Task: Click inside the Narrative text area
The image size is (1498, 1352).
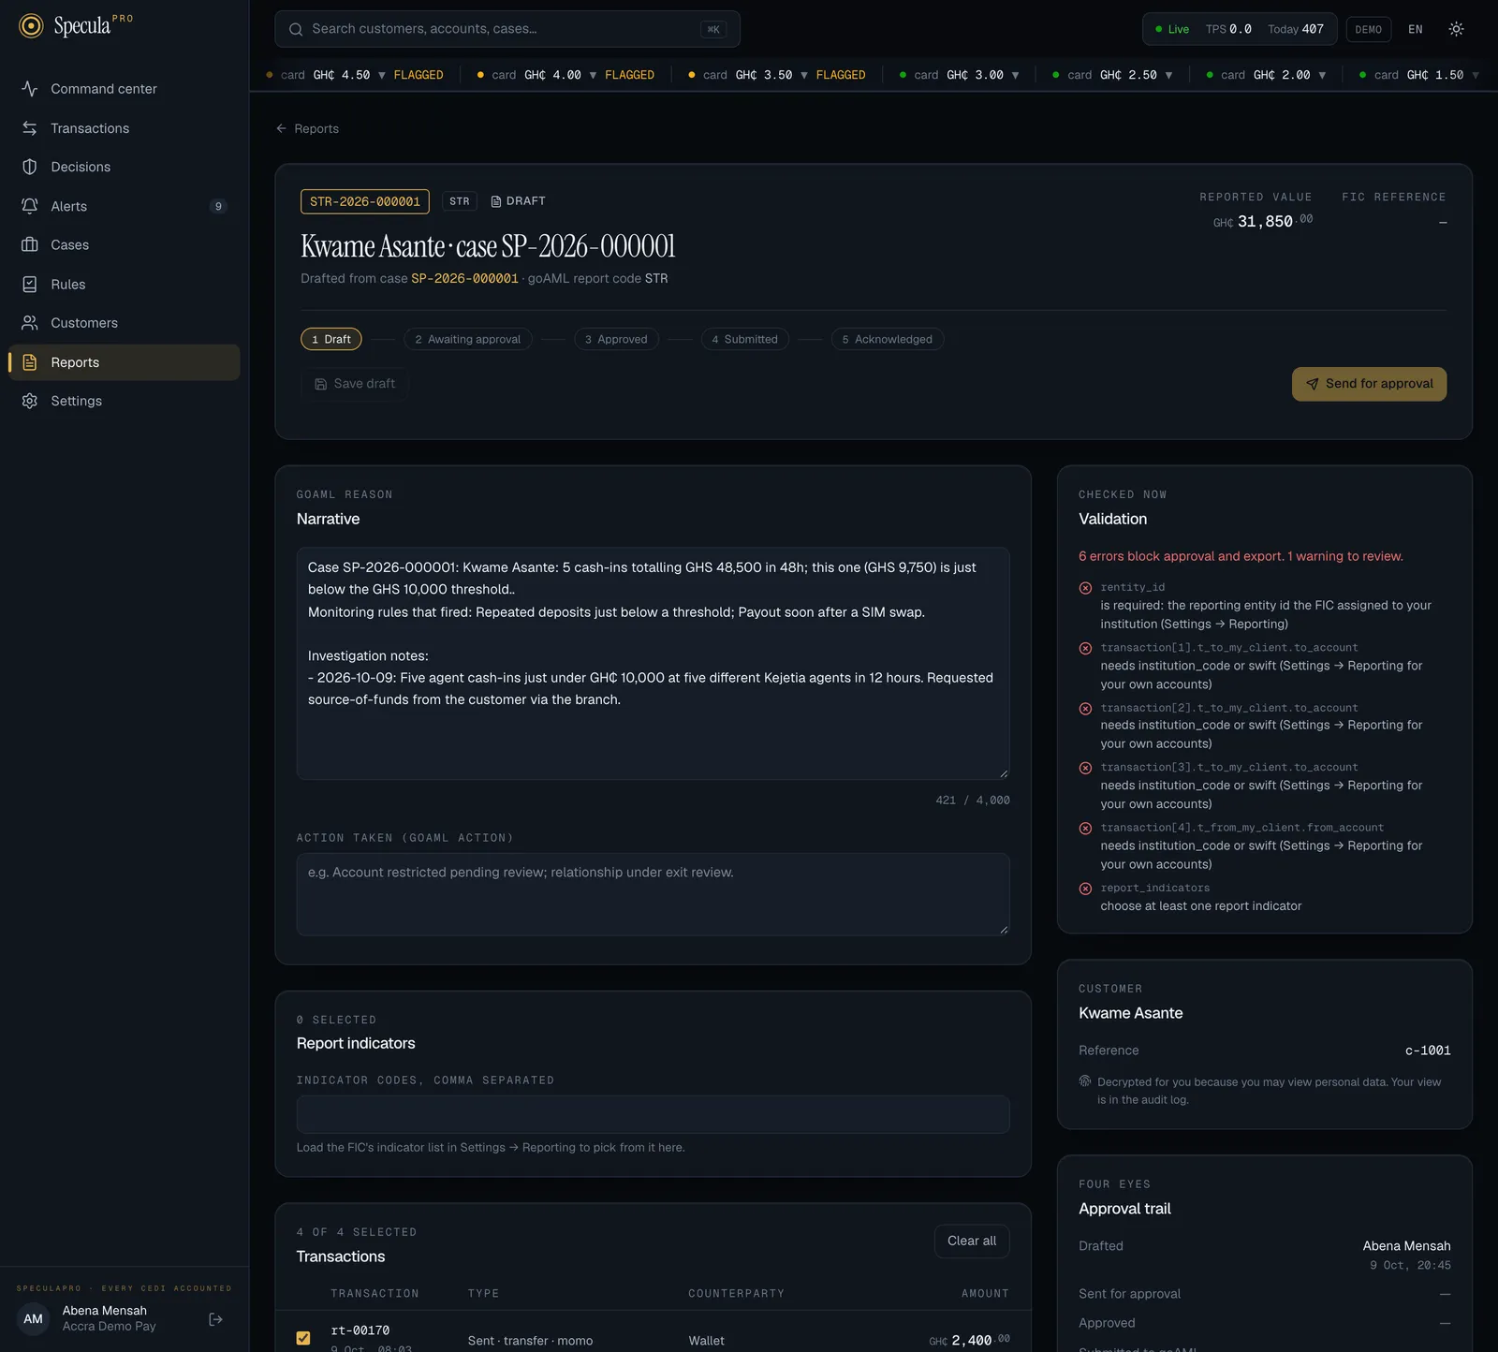Action: (654, 664)
